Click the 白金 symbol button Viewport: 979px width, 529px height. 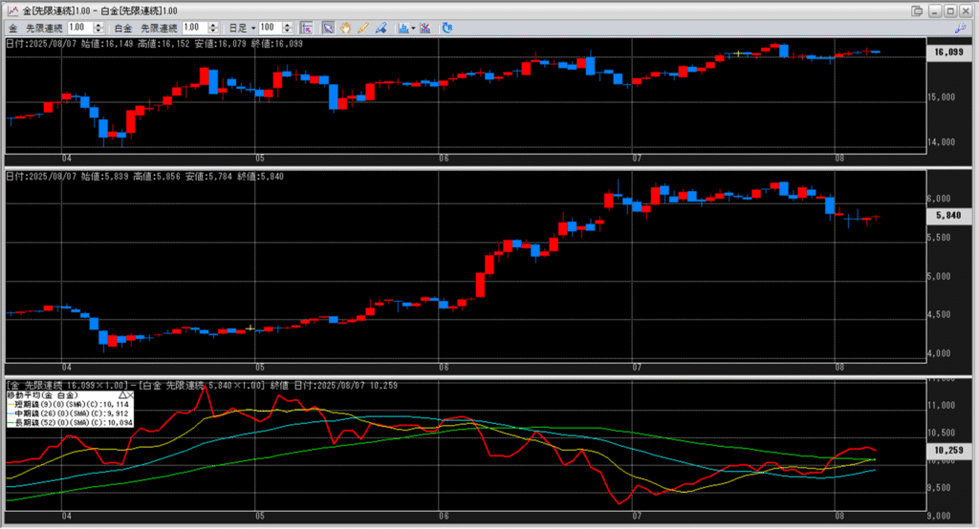[x=123, y=28]
